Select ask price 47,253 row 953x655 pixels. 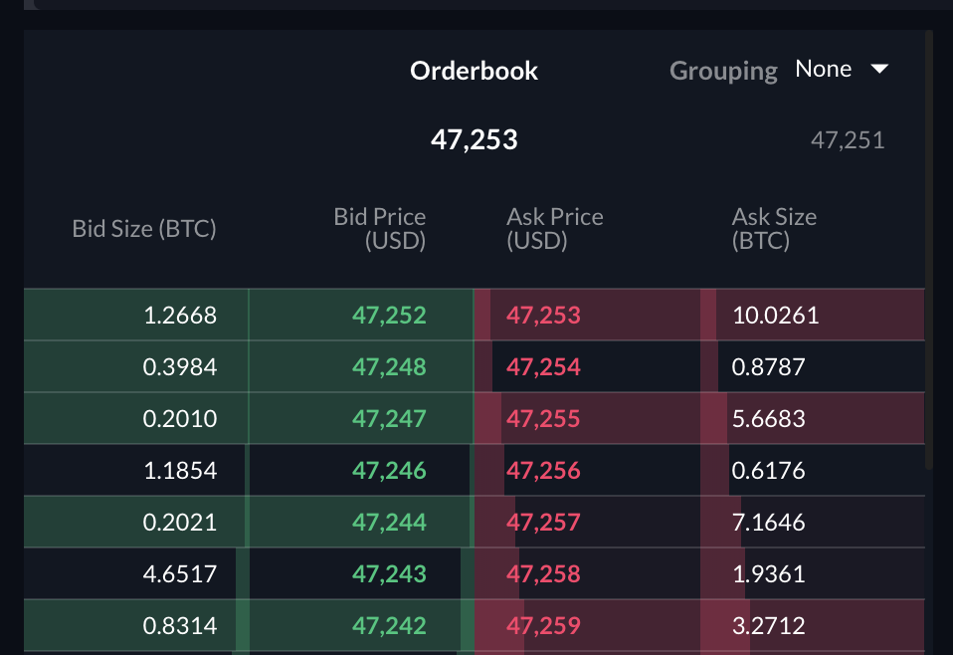pos(543,316)
